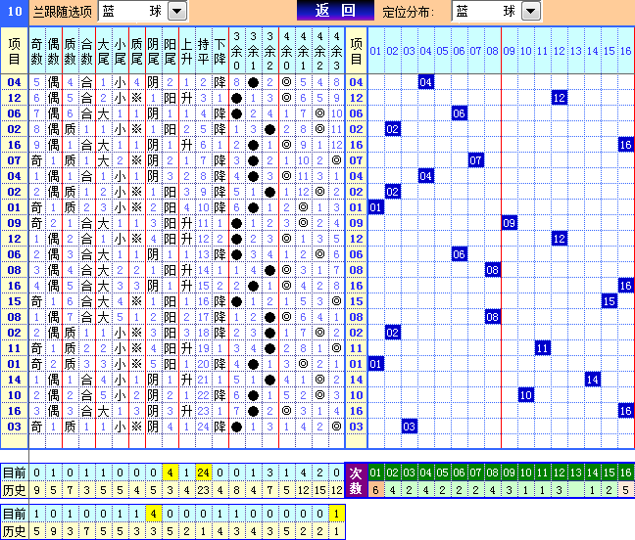
Task: Click the 上升 column header
Action: coord(186,51)
